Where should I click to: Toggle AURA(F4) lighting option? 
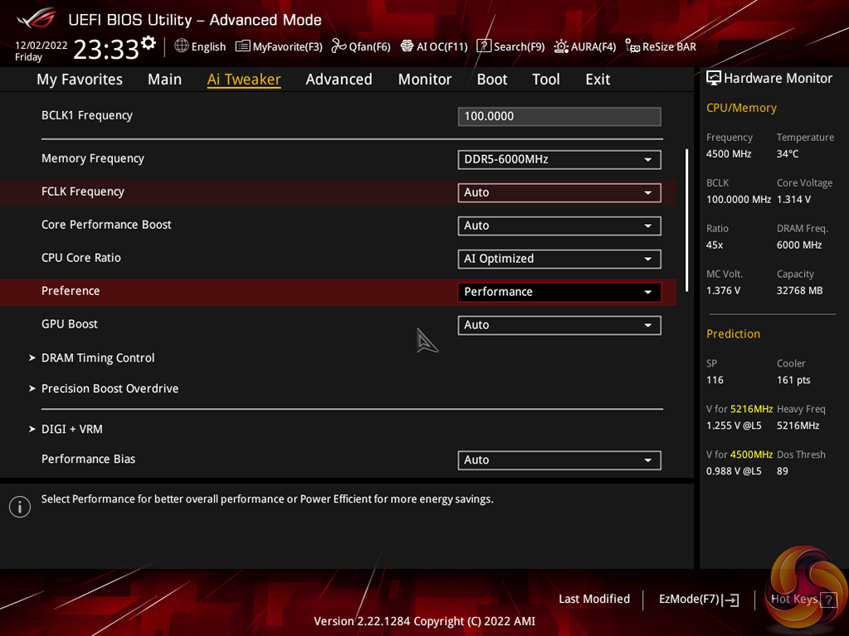click(x=585, y=46)
